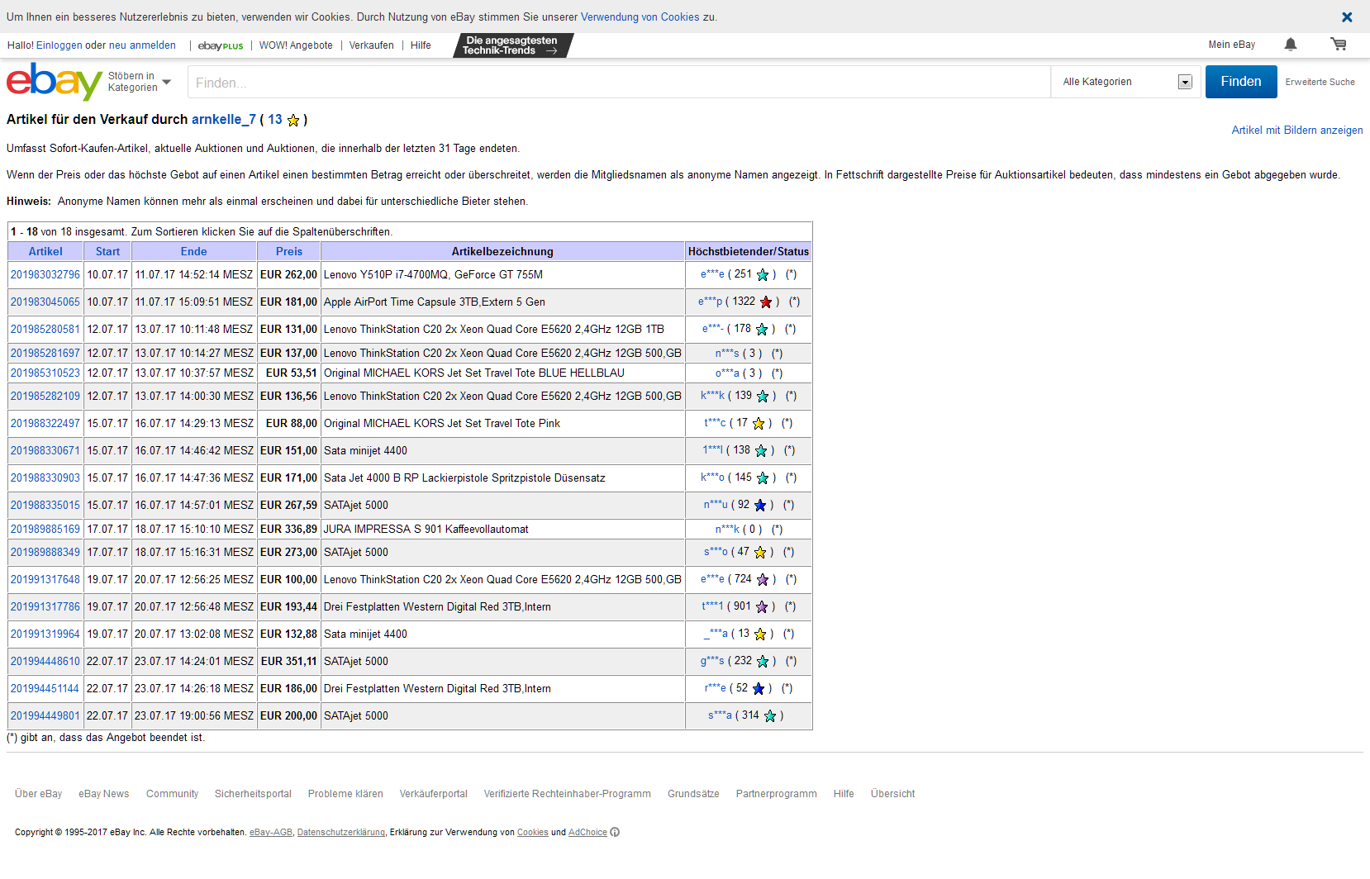Viewport: 1370px width, 879px height.
Task: Open the Technik-Trends promo banner
Action: pos(513,45)
